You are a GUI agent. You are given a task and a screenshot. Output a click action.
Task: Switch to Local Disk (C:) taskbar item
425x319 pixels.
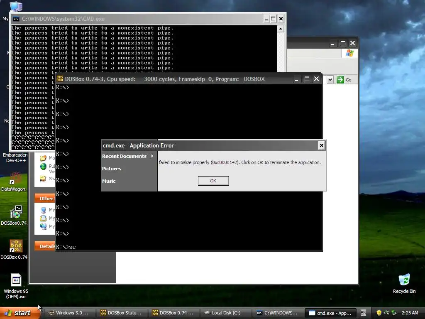point(225,313)
